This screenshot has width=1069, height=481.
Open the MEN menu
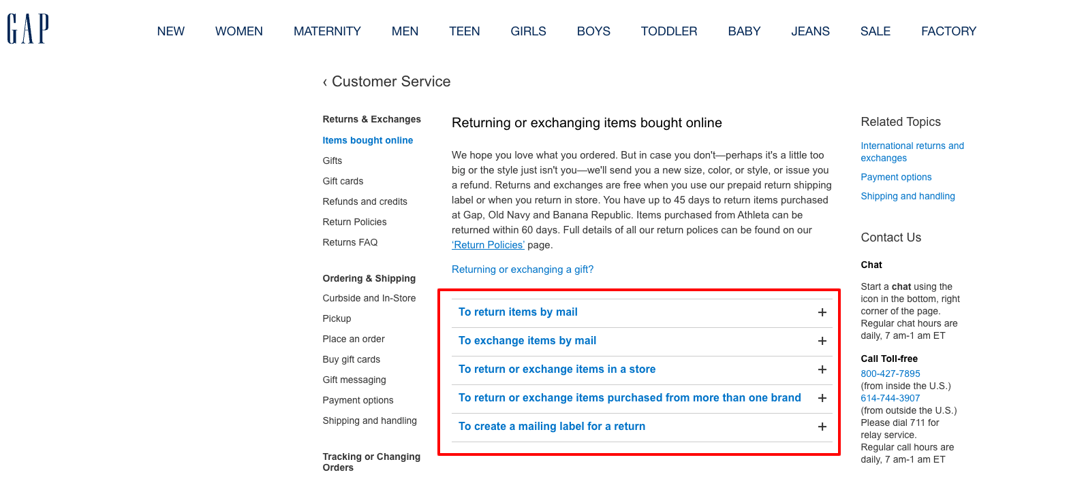click(405, 31)
